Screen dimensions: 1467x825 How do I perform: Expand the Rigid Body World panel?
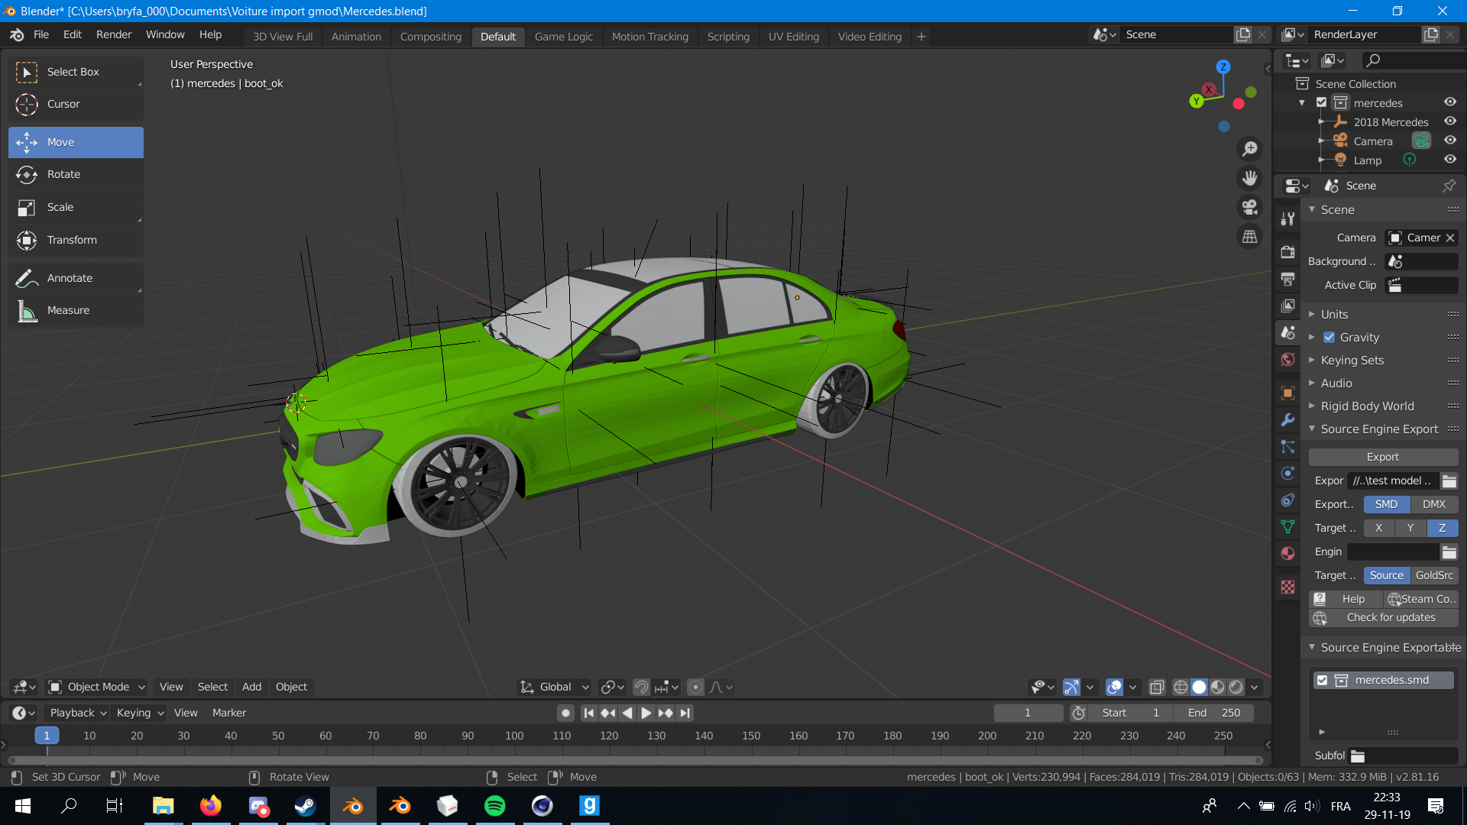coord(1367,406)
